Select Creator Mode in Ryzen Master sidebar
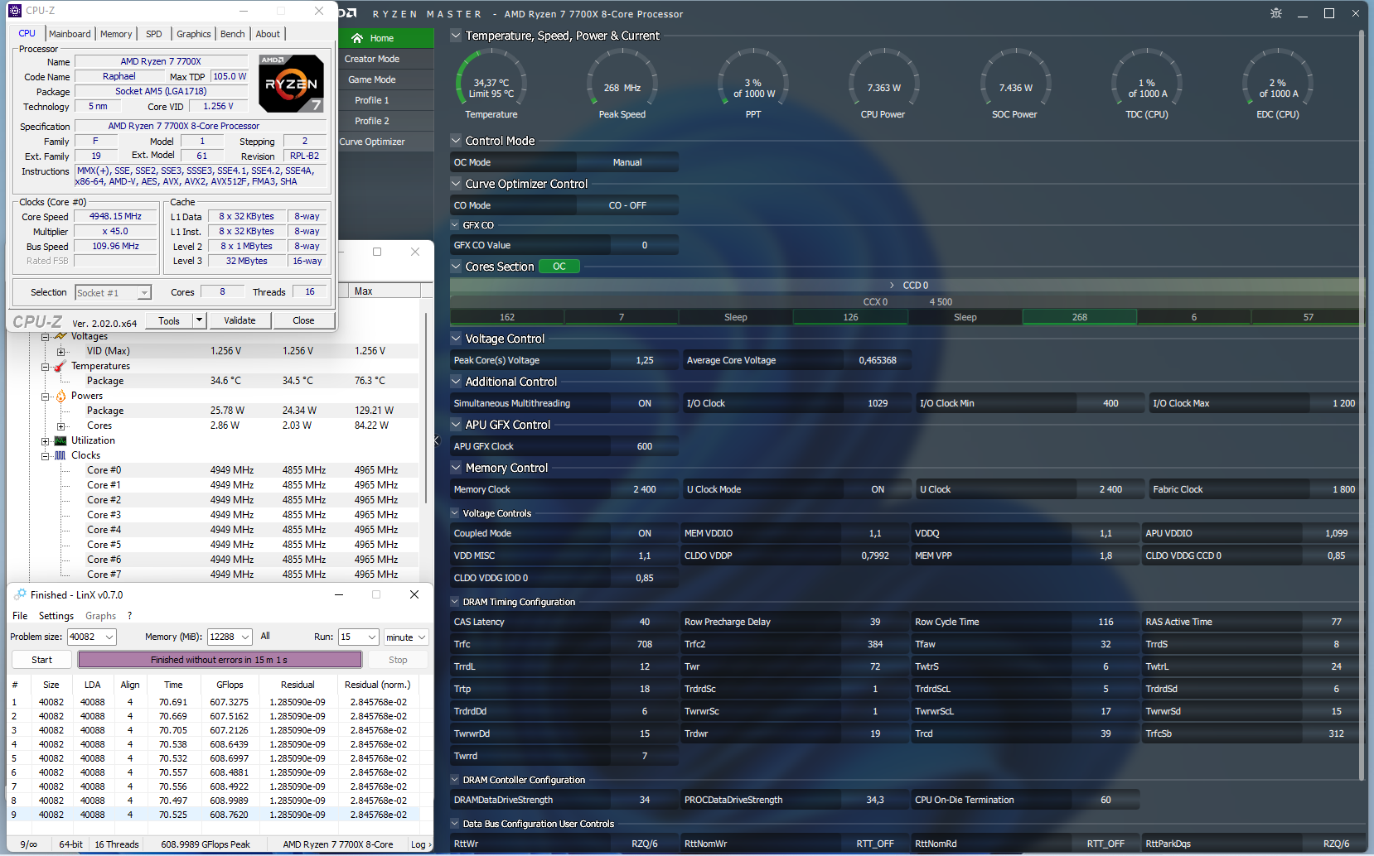1374x856 pixels. 386,59
